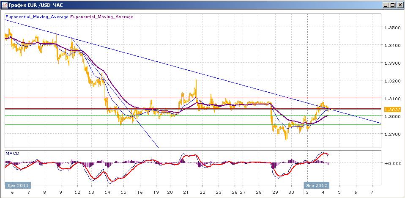This screenshot has width=405, height=198.
Task: Click date label 30 on time axis
Action: tap(291, 193)
